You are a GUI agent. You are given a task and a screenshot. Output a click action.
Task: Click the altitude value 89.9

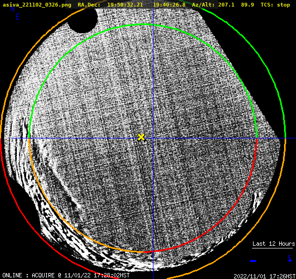pyautogui.click(x=248, y=4)
